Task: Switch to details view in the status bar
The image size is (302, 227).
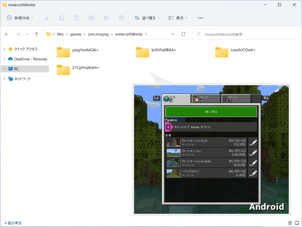Action: tap(290, 223)
